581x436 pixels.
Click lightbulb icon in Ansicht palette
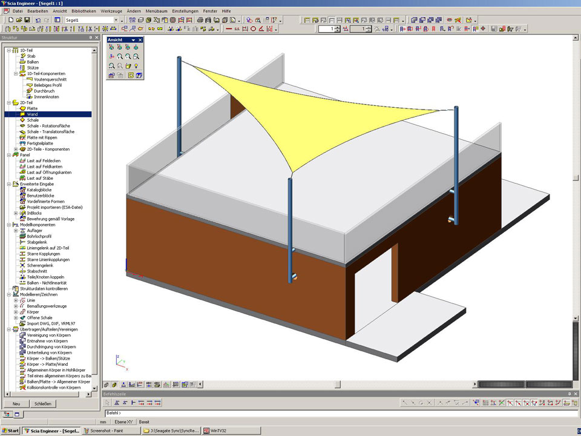[137, 65]
